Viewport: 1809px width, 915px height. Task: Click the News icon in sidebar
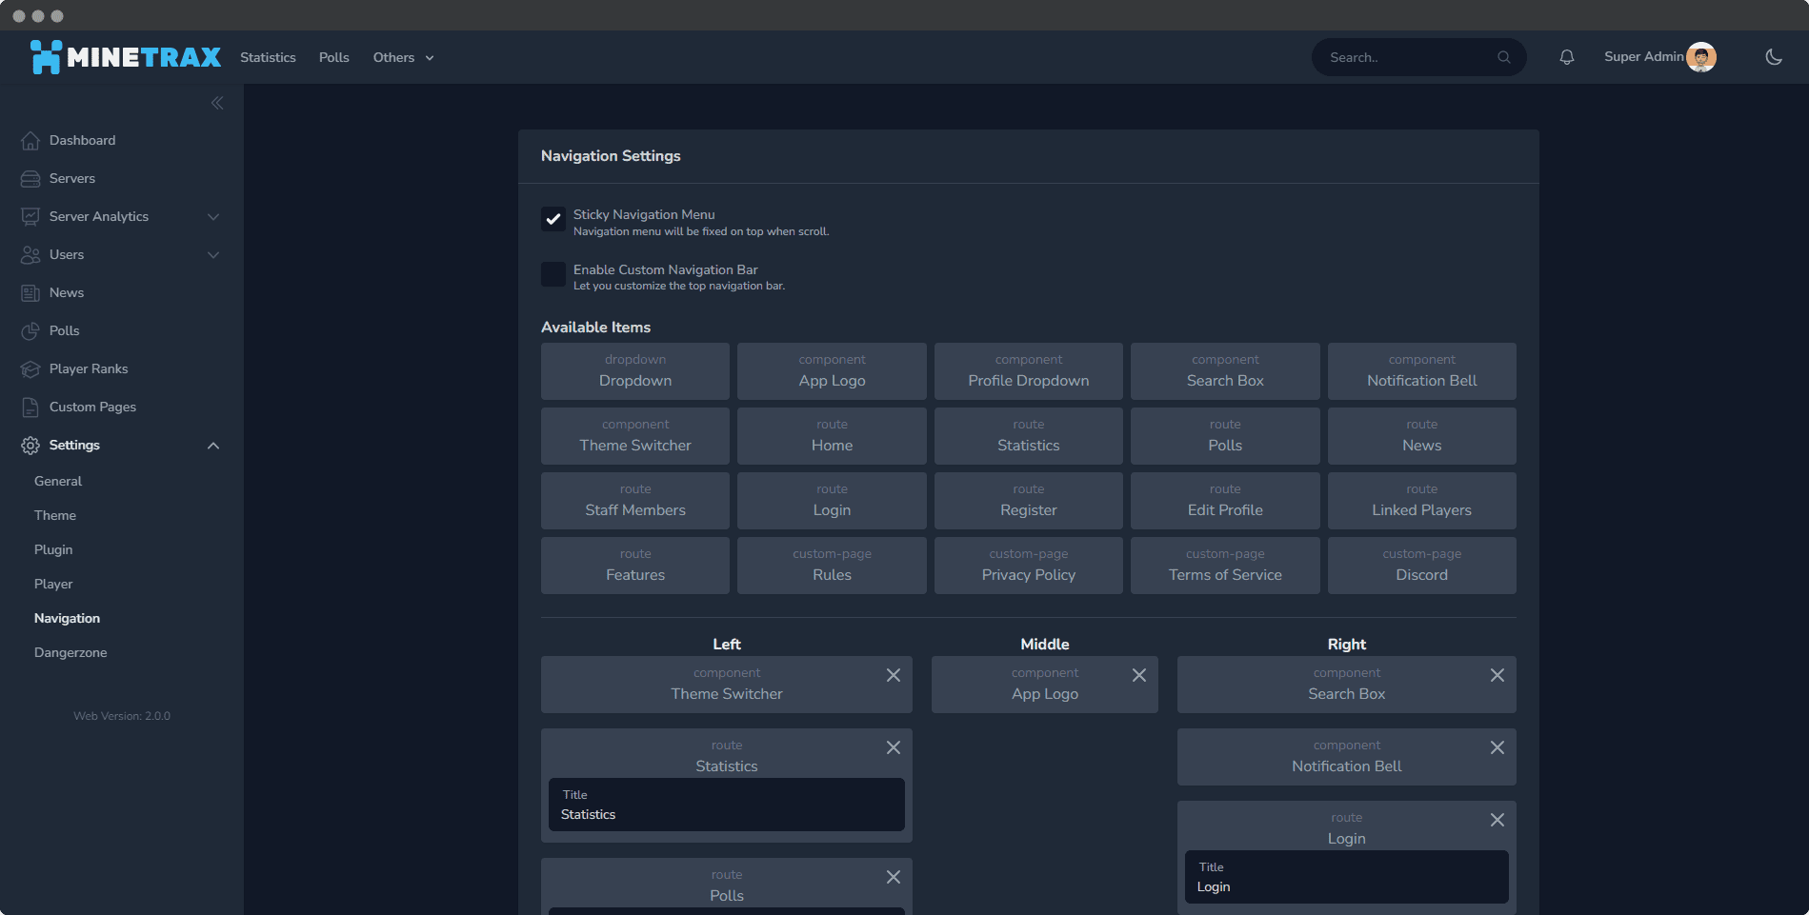pyautogui.click(x=30, y=292)
